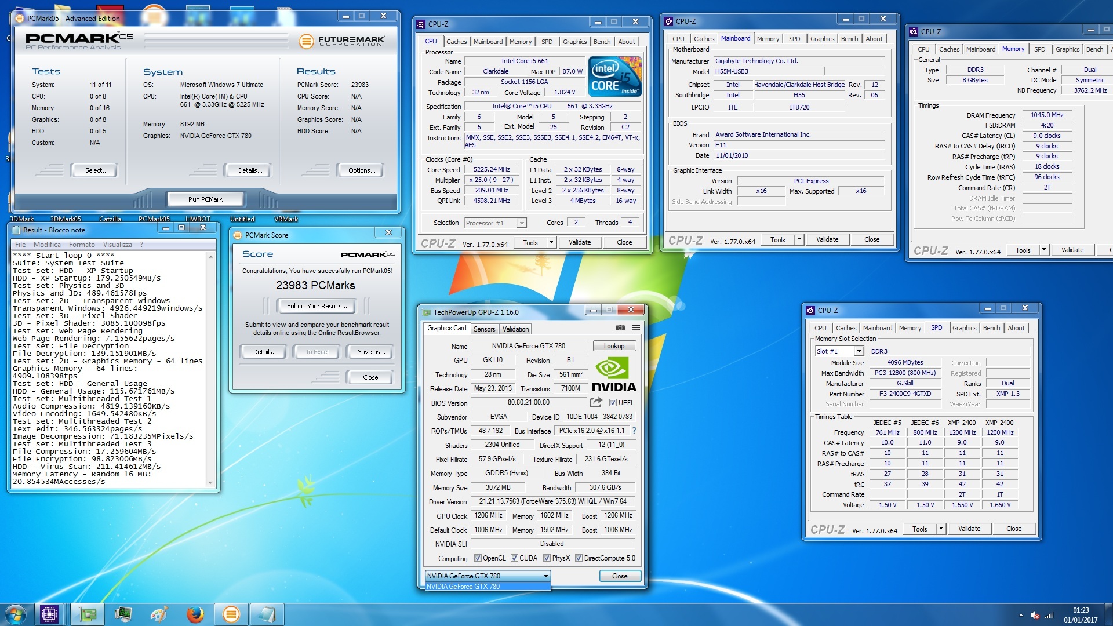Click the GPU-Z graphics card taskbar icon
This screenshot has width=1113, height=626.
click(x=88, y=614)
